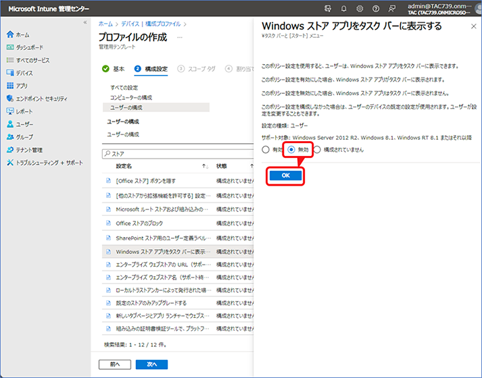Open ユーザー in the sidebar
Image resolution: width=482 pixels, height=378 pixels.
(20, 124)
